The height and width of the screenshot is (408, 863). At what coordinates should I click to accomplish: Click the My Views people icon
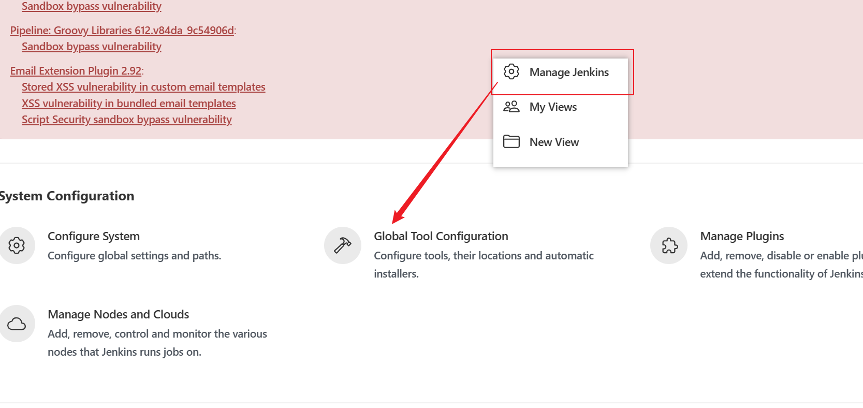tap(511, 107)
